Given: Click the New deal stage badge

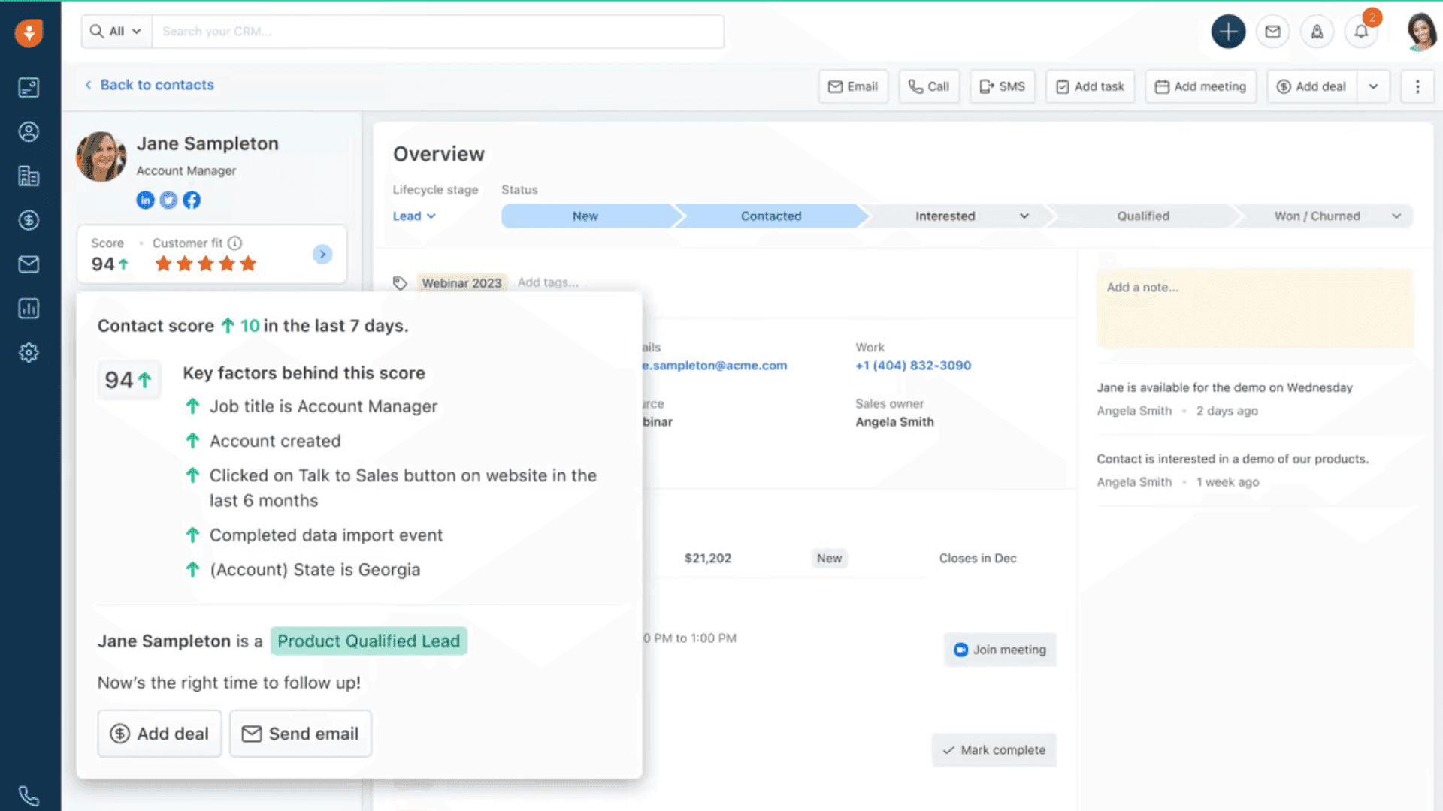Looking at the screenshot, I should tap(829, 558).
